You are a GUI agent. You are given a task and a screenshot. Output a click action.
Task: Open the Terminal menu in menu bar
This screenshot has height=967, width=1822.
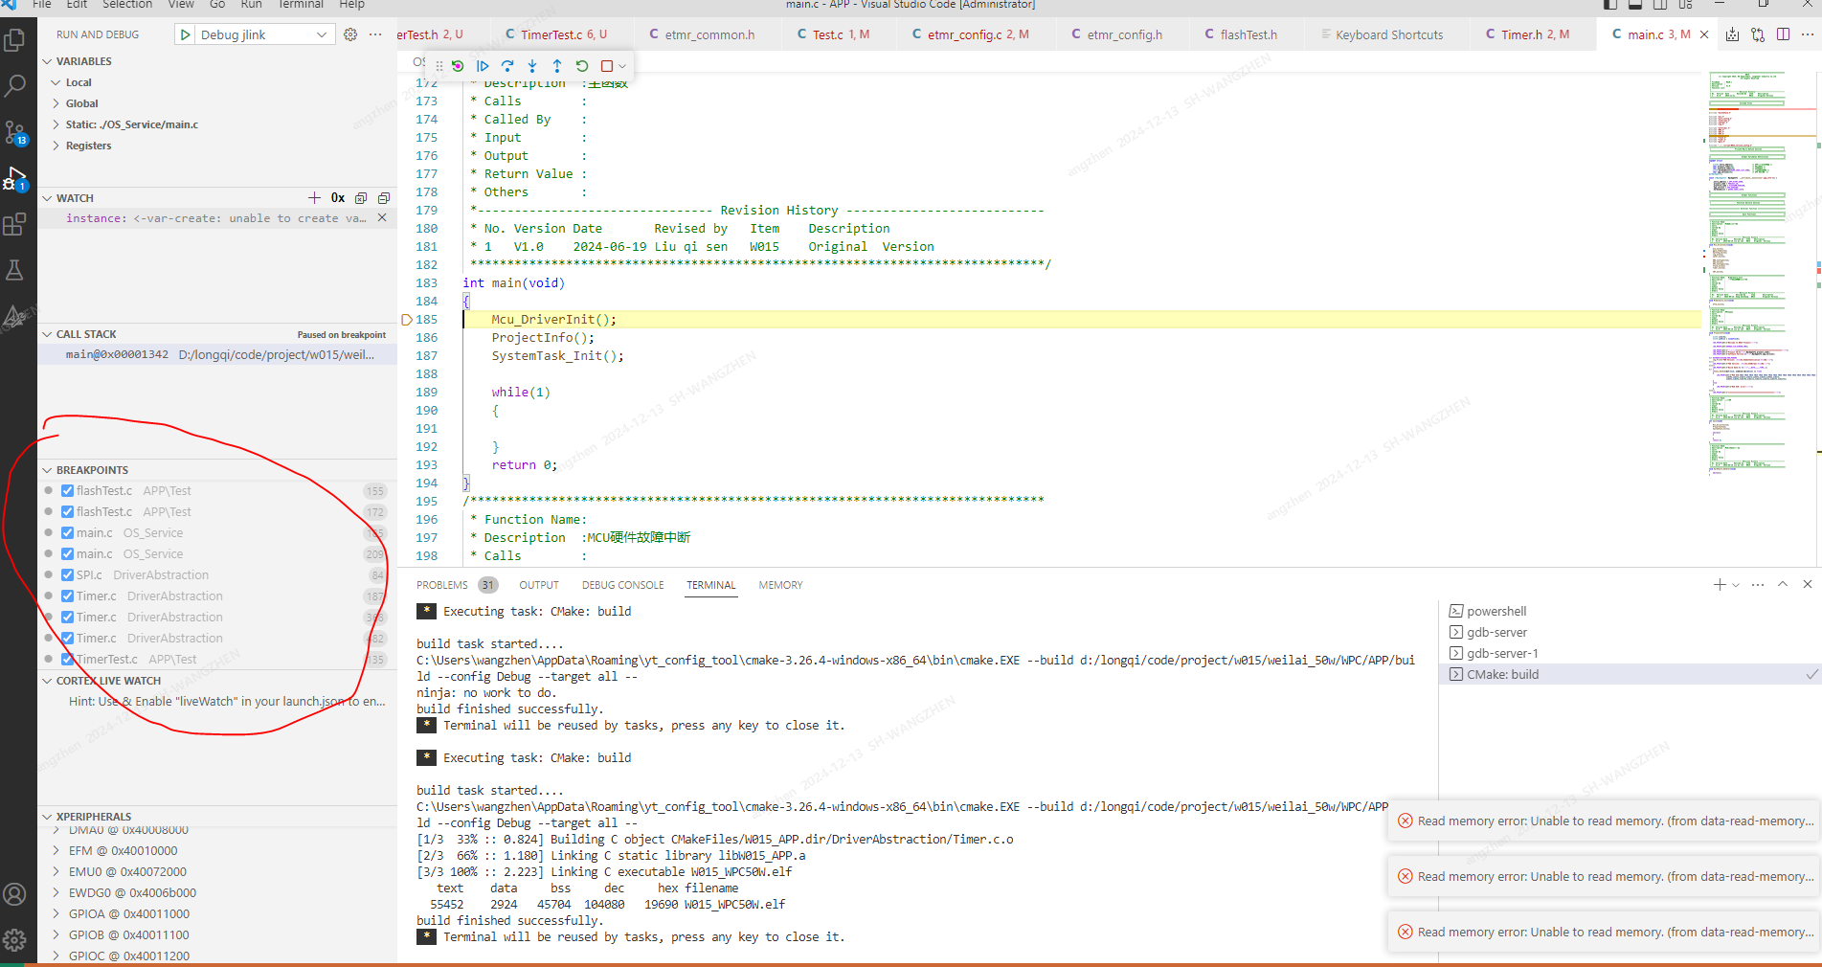pyautogui.click(x=301, y=5)
